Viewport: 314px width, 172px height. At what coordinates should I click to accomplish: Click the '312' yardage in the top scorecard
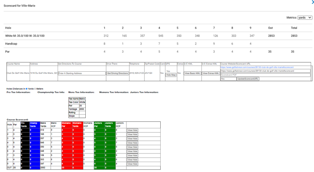(x=106, y=36)
